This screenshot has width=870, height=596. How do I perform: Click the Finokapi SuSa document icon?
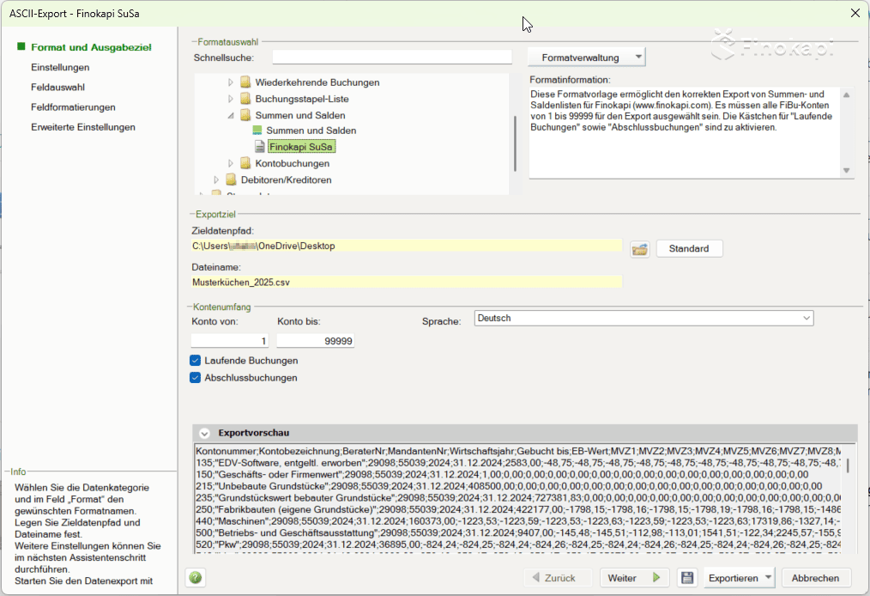click(259, 147)
